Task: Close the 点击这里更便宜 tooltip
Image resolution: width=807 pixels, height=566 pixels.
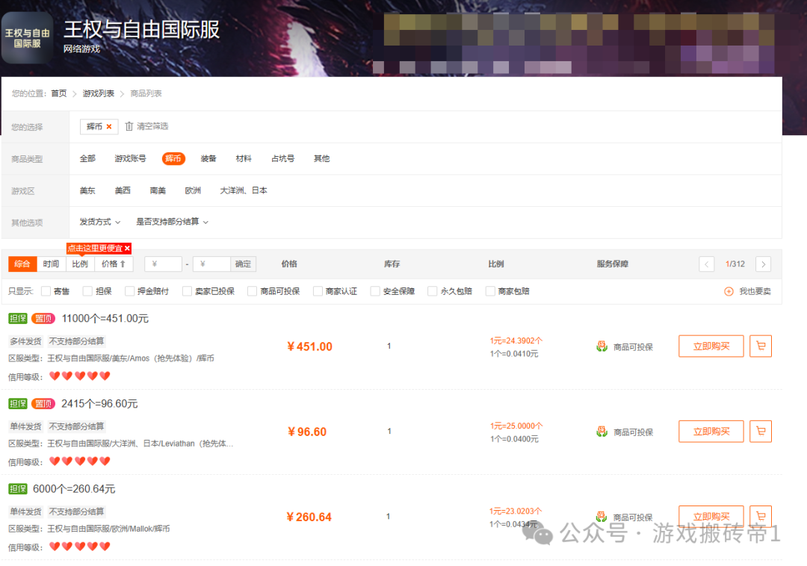Action: coord(127,249)
